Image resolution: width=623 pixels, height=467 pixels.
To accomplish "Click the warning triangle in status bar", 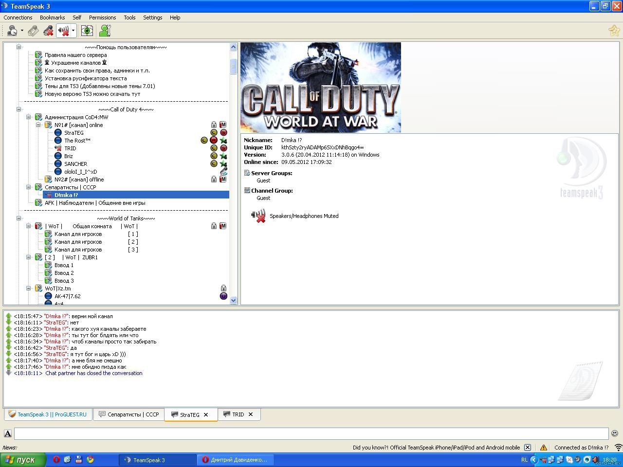I will tap(544, 448).
